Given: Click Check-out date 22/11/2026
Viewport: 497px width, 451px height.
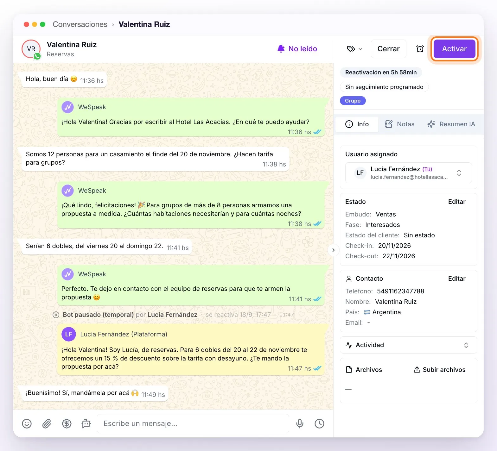Looking at the screenshot, I should tap(398, 256).
